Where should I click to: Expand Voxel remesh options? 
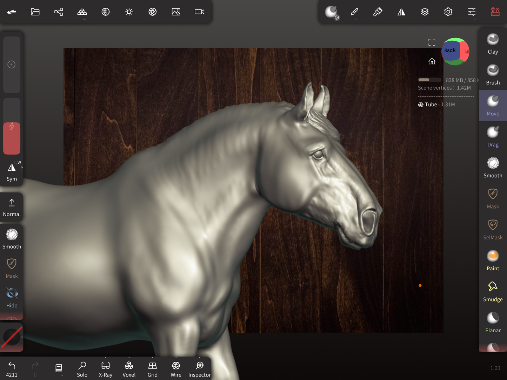point(129,358)
